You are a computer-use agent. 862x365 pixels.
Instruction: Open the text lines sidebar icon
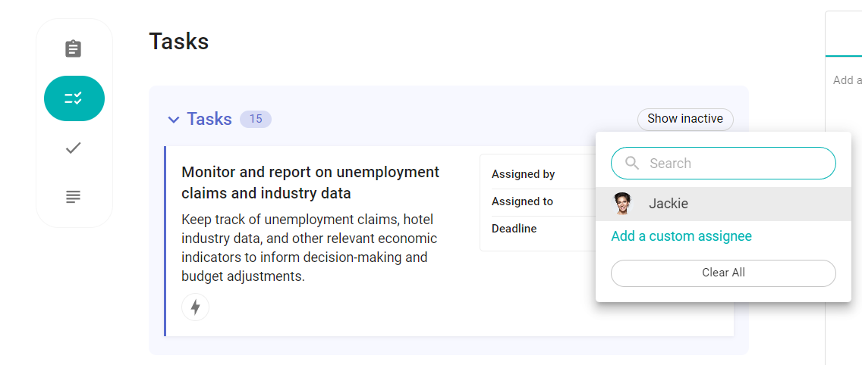73,196
